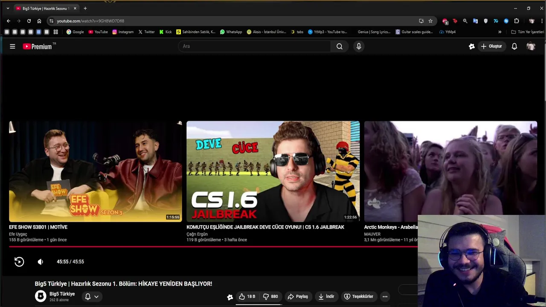Open the notifications bell in header
546x307 pixels.
[514, 46]
